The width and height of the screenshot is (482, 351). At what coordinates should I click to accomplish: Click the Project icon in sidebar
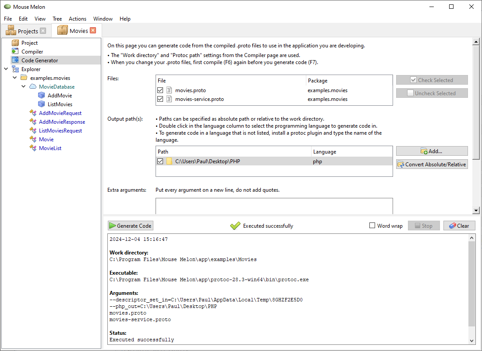tap(15, 43)
